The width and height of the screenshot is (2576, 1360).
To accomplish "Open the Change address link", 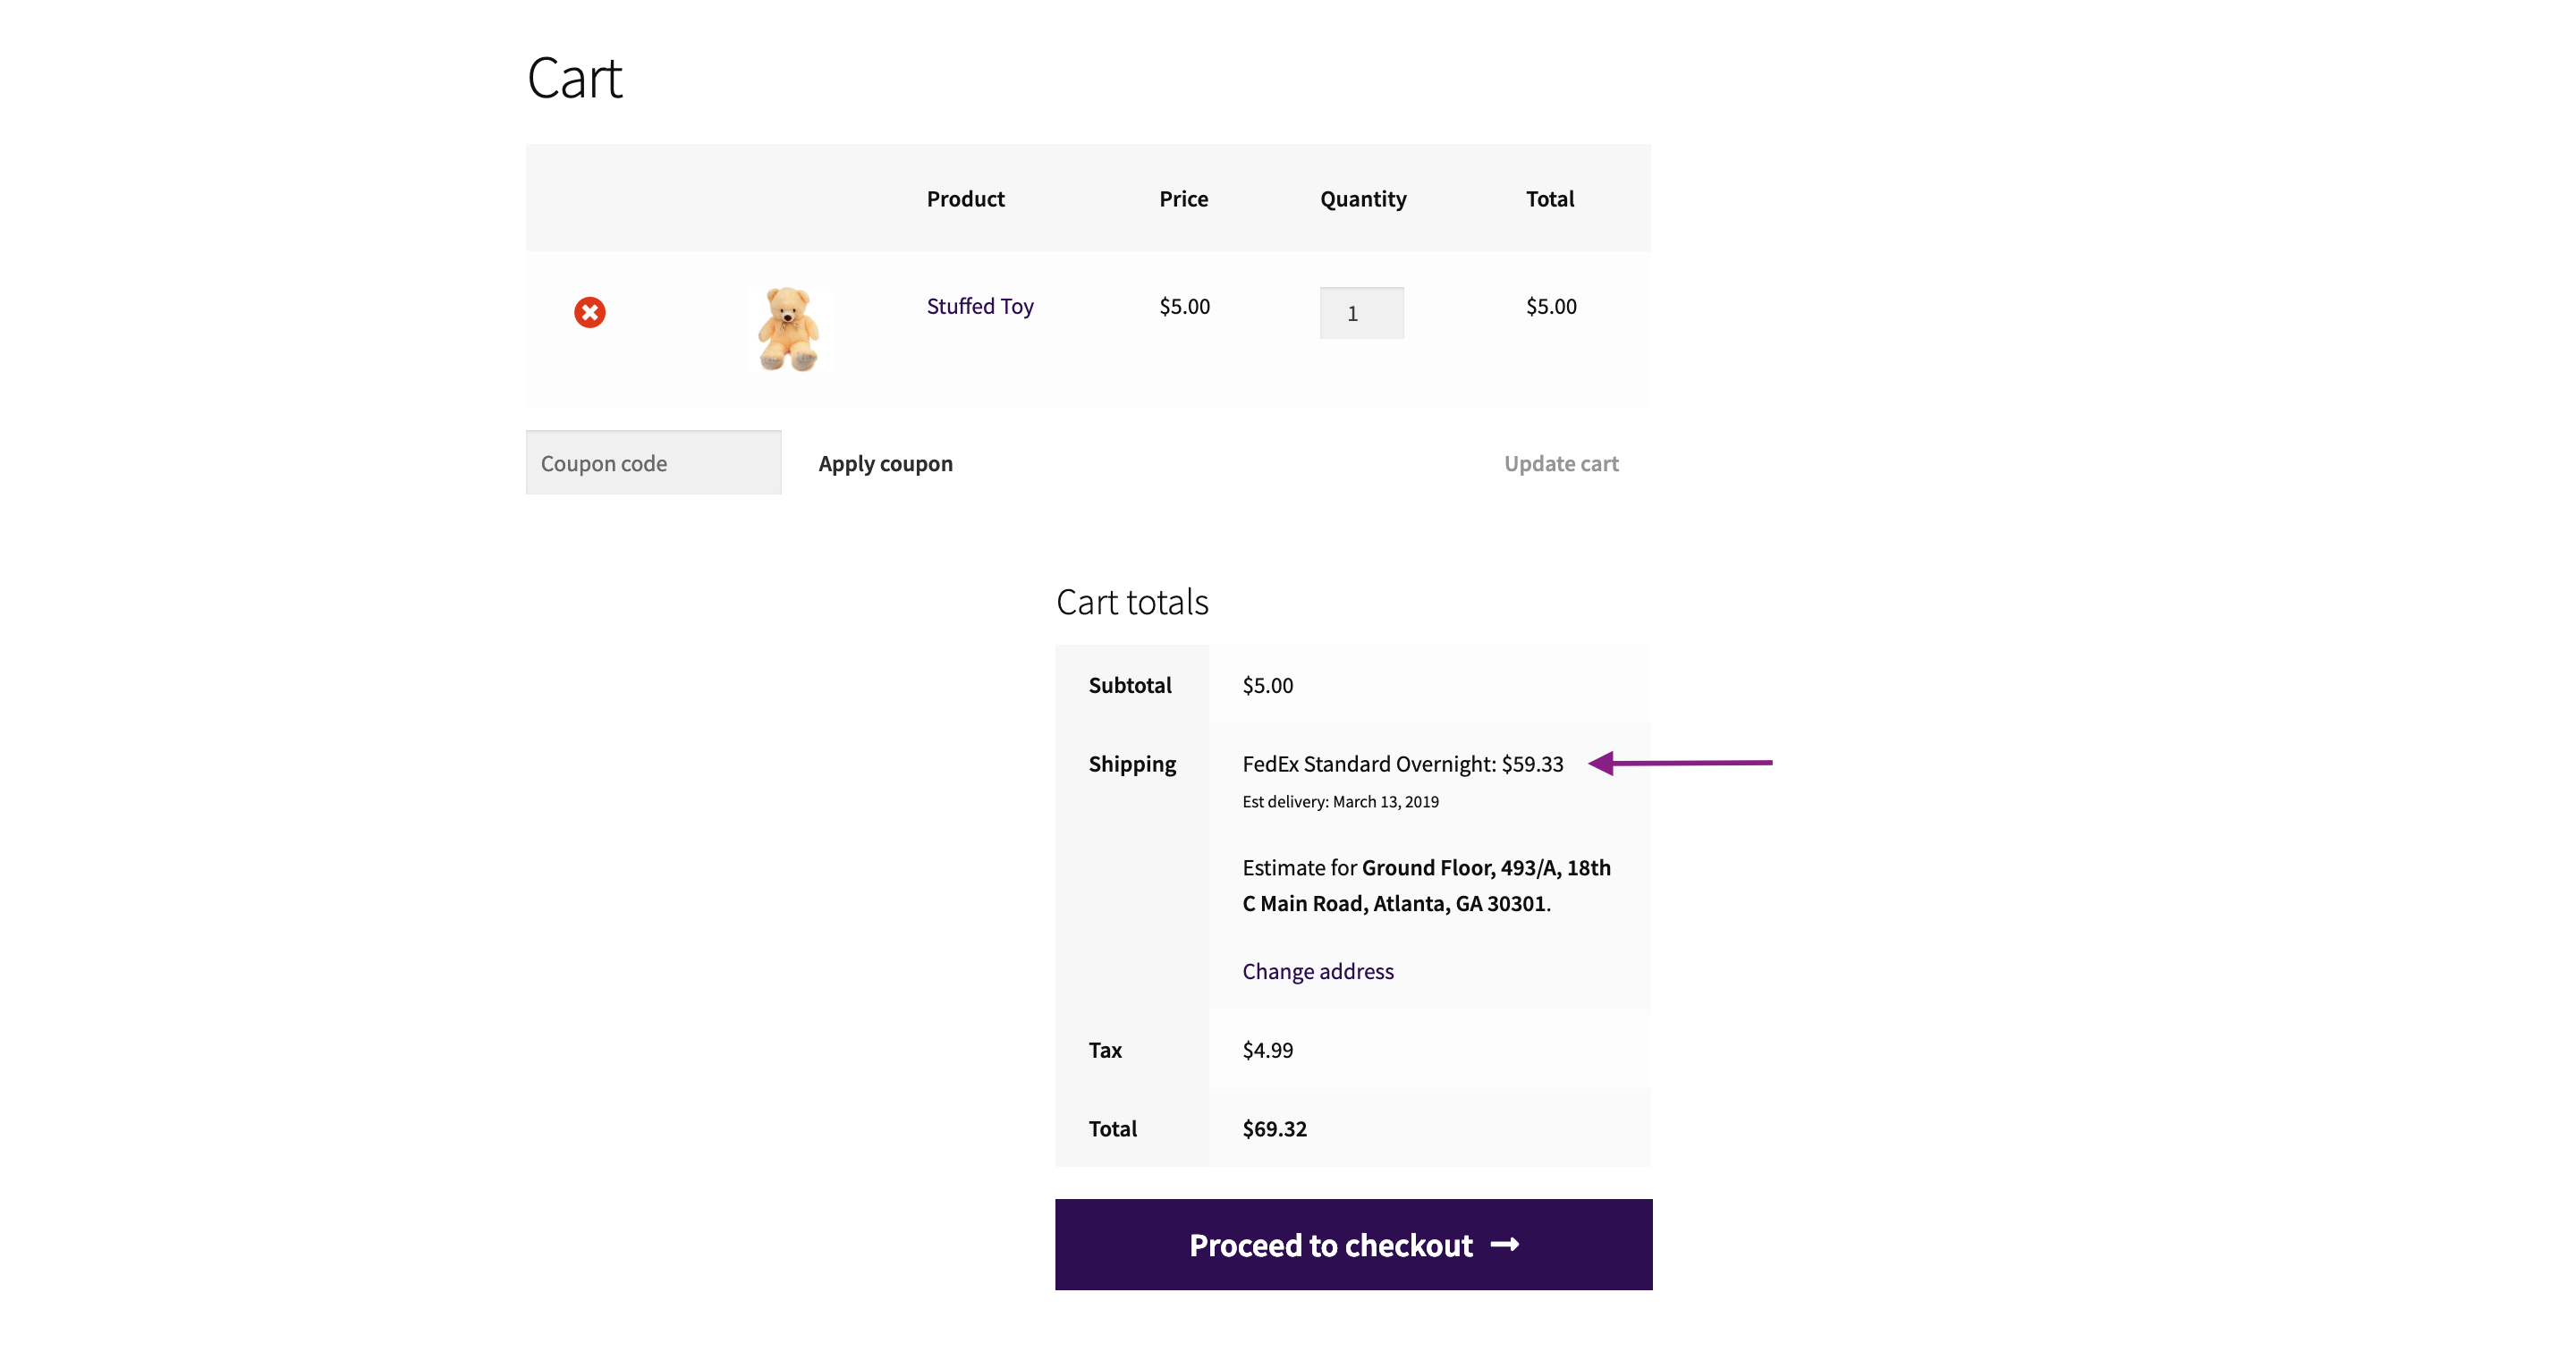I will click(x=1317, y=972).
